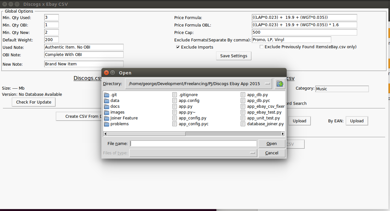Image resolution: width=390 pixels, height=211 pixels.
Task: Select the Joiner Feature folder
Action: tap(124, 118)
